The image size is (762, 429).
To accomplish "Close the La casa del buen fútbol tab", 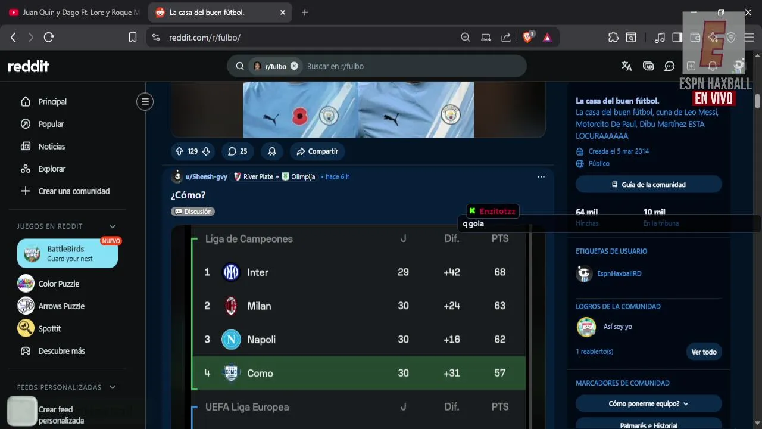I will click(283, 13).
